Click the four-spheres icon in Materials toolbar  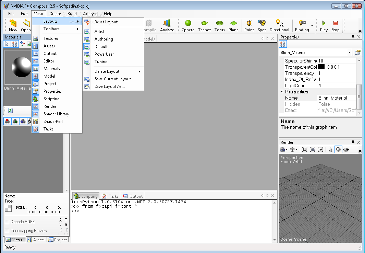(x=14, y=44)
